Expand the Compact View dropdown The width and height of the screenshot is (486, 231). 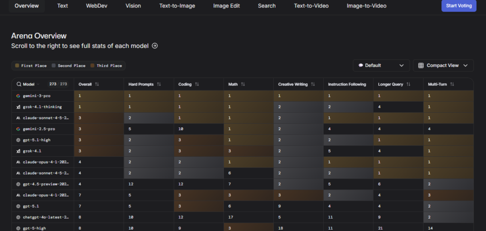pos(443,66)
